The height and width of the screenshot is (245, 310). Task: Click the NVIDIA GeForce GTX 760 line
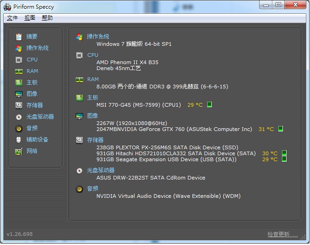tap(175, 129)
